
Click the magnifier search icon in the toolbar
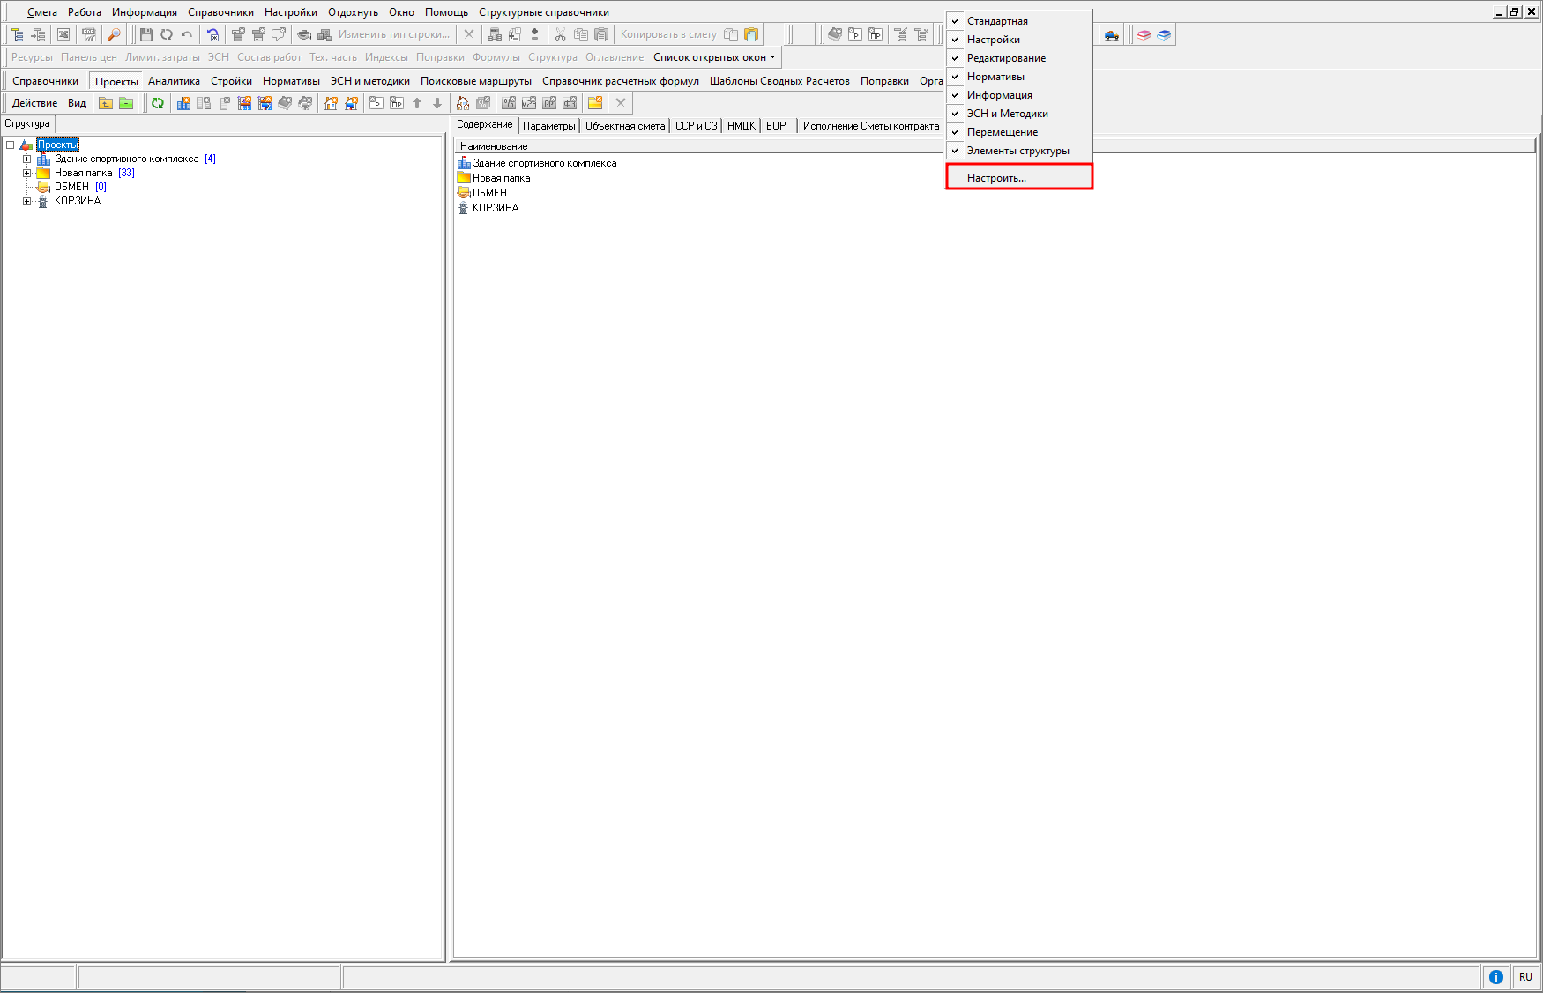point(114,34)
